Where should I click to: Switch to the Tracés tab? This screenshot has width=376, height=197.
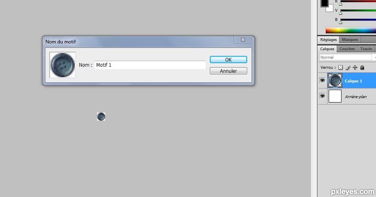[366, 49]
